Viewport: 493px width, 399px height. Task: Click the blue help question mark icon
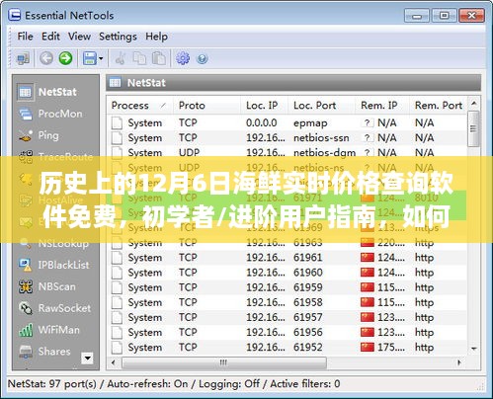(202, 59)
